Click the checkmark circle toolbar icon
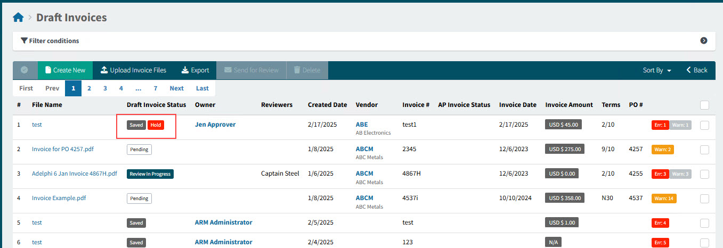Viewport: 723px width, 248px height. tap(25, 70)
